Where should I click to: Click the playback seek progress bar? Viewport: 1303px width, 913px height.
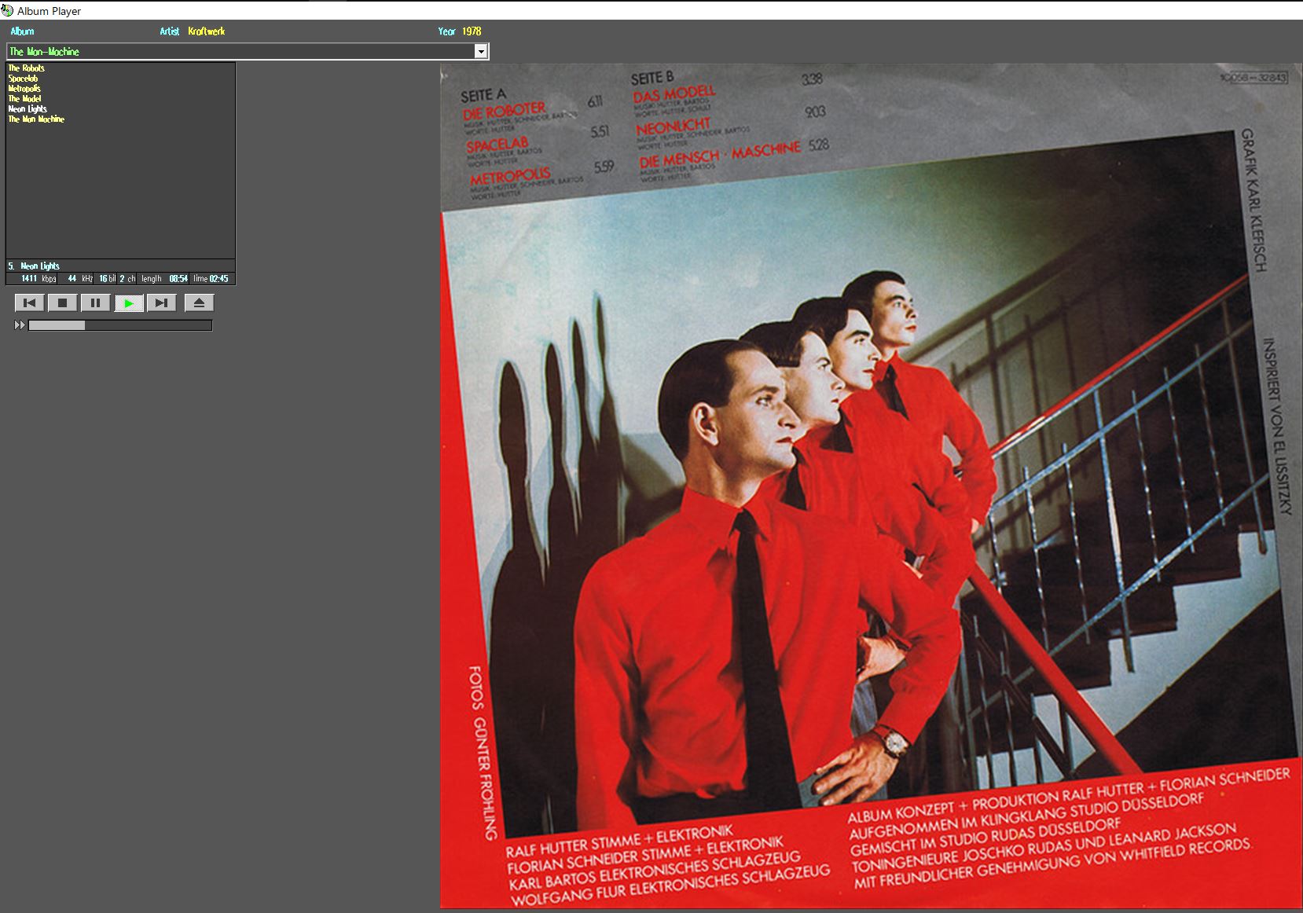pos(120,325)
